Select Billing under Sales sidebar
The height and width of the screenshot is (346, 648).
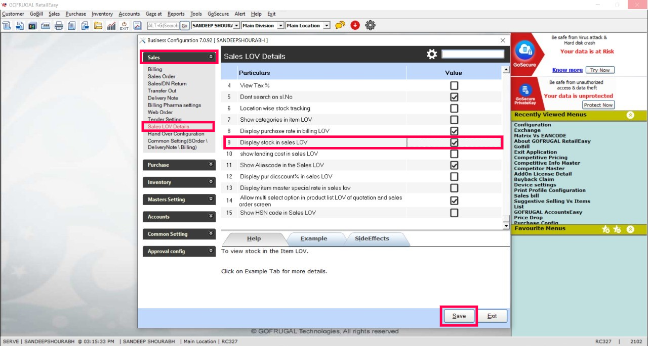point(155,69)
